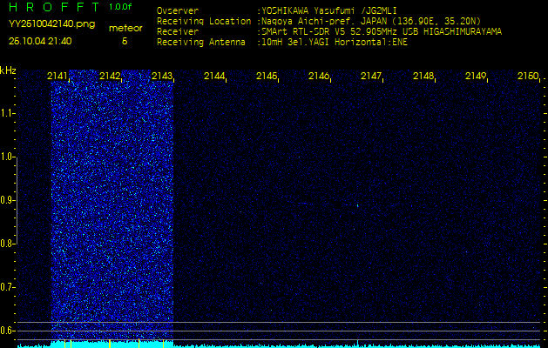Screen dimensions: 548x348
Task: Click the date stamp 26.10.04 21:40
Action: (40, 41)
